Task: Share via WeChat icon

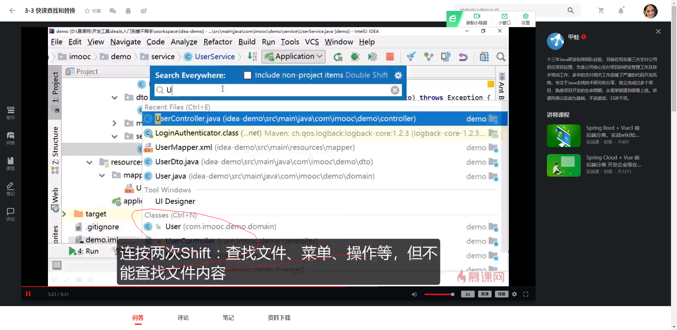Action: 113,11
